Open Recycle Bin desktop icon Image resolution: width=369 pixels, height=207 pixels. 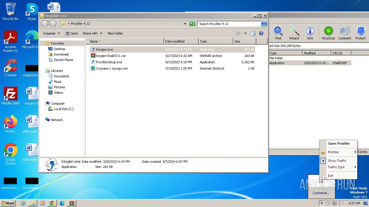(10, 11)
